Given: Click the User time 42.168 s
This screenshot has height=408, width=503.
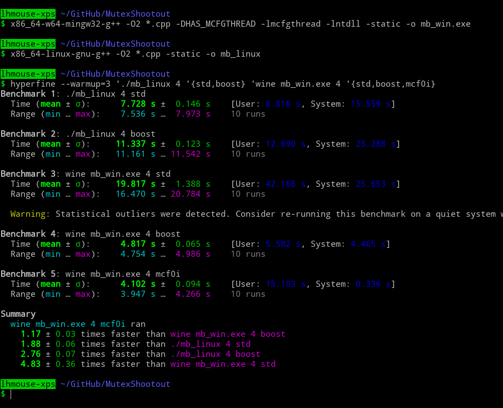Looking at the screenshot, I should pos(286,184).
